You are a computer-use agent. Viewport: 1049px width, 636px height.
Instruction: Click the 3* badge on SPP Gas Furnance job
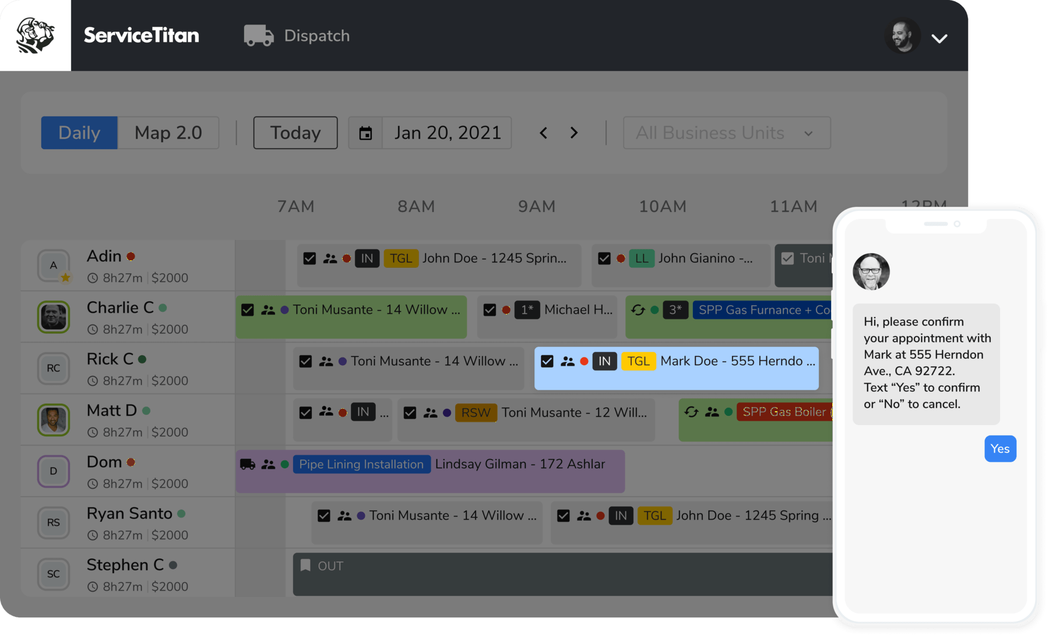pyautogui.click(x=675, y=310)
